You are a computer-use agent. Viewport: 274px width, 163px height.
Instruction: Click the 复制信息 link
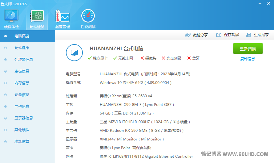pos(248,59)
